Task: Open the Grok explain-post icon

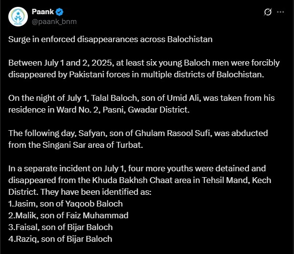Action: [x=268, y=12]
